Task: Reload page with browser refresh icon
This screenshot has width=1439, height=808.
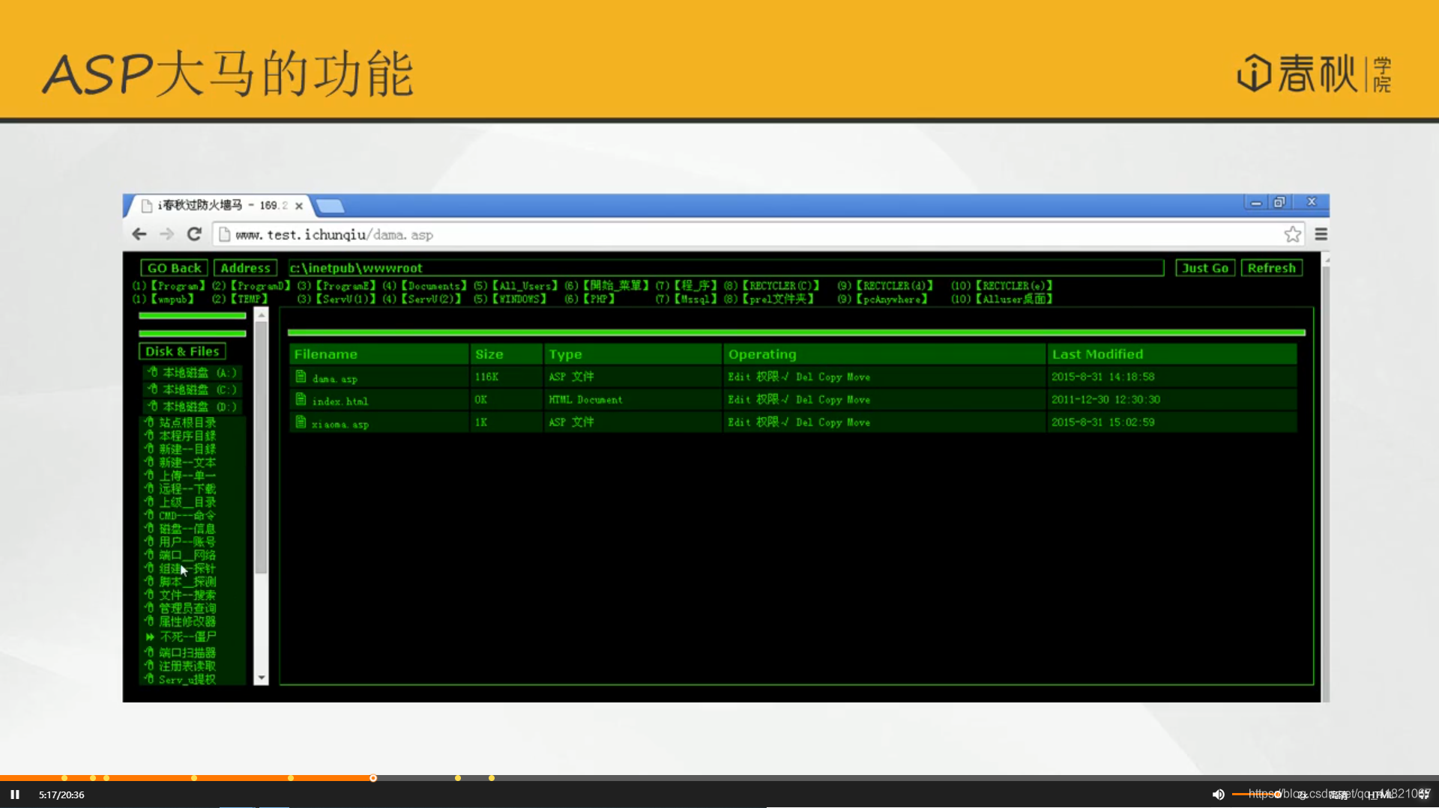Action: [x=194, y=234]
